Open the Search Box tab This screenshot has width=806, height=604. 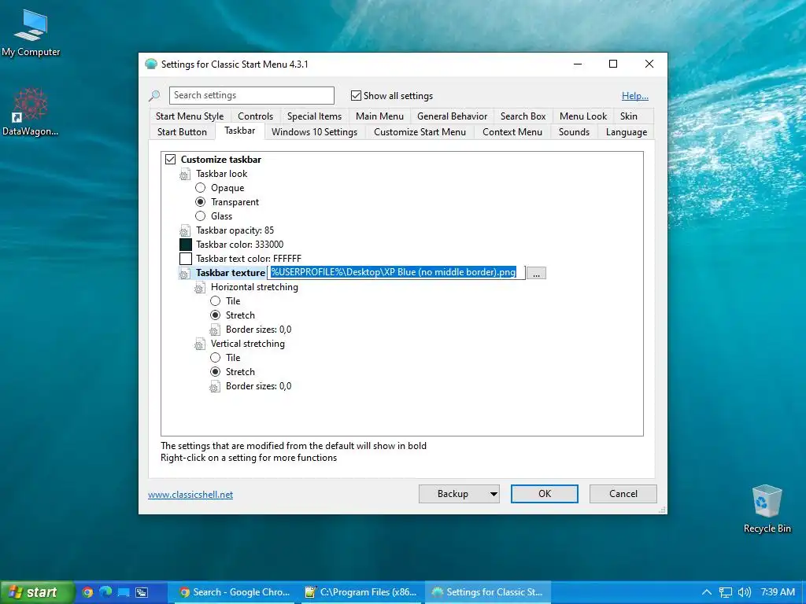(x=523, y=116)
